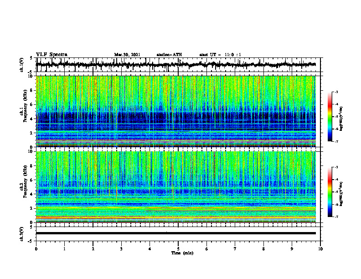This screenshot has height=279, width=361.
Task: Click time axis tick label "6"
Action: coord(207,249)
